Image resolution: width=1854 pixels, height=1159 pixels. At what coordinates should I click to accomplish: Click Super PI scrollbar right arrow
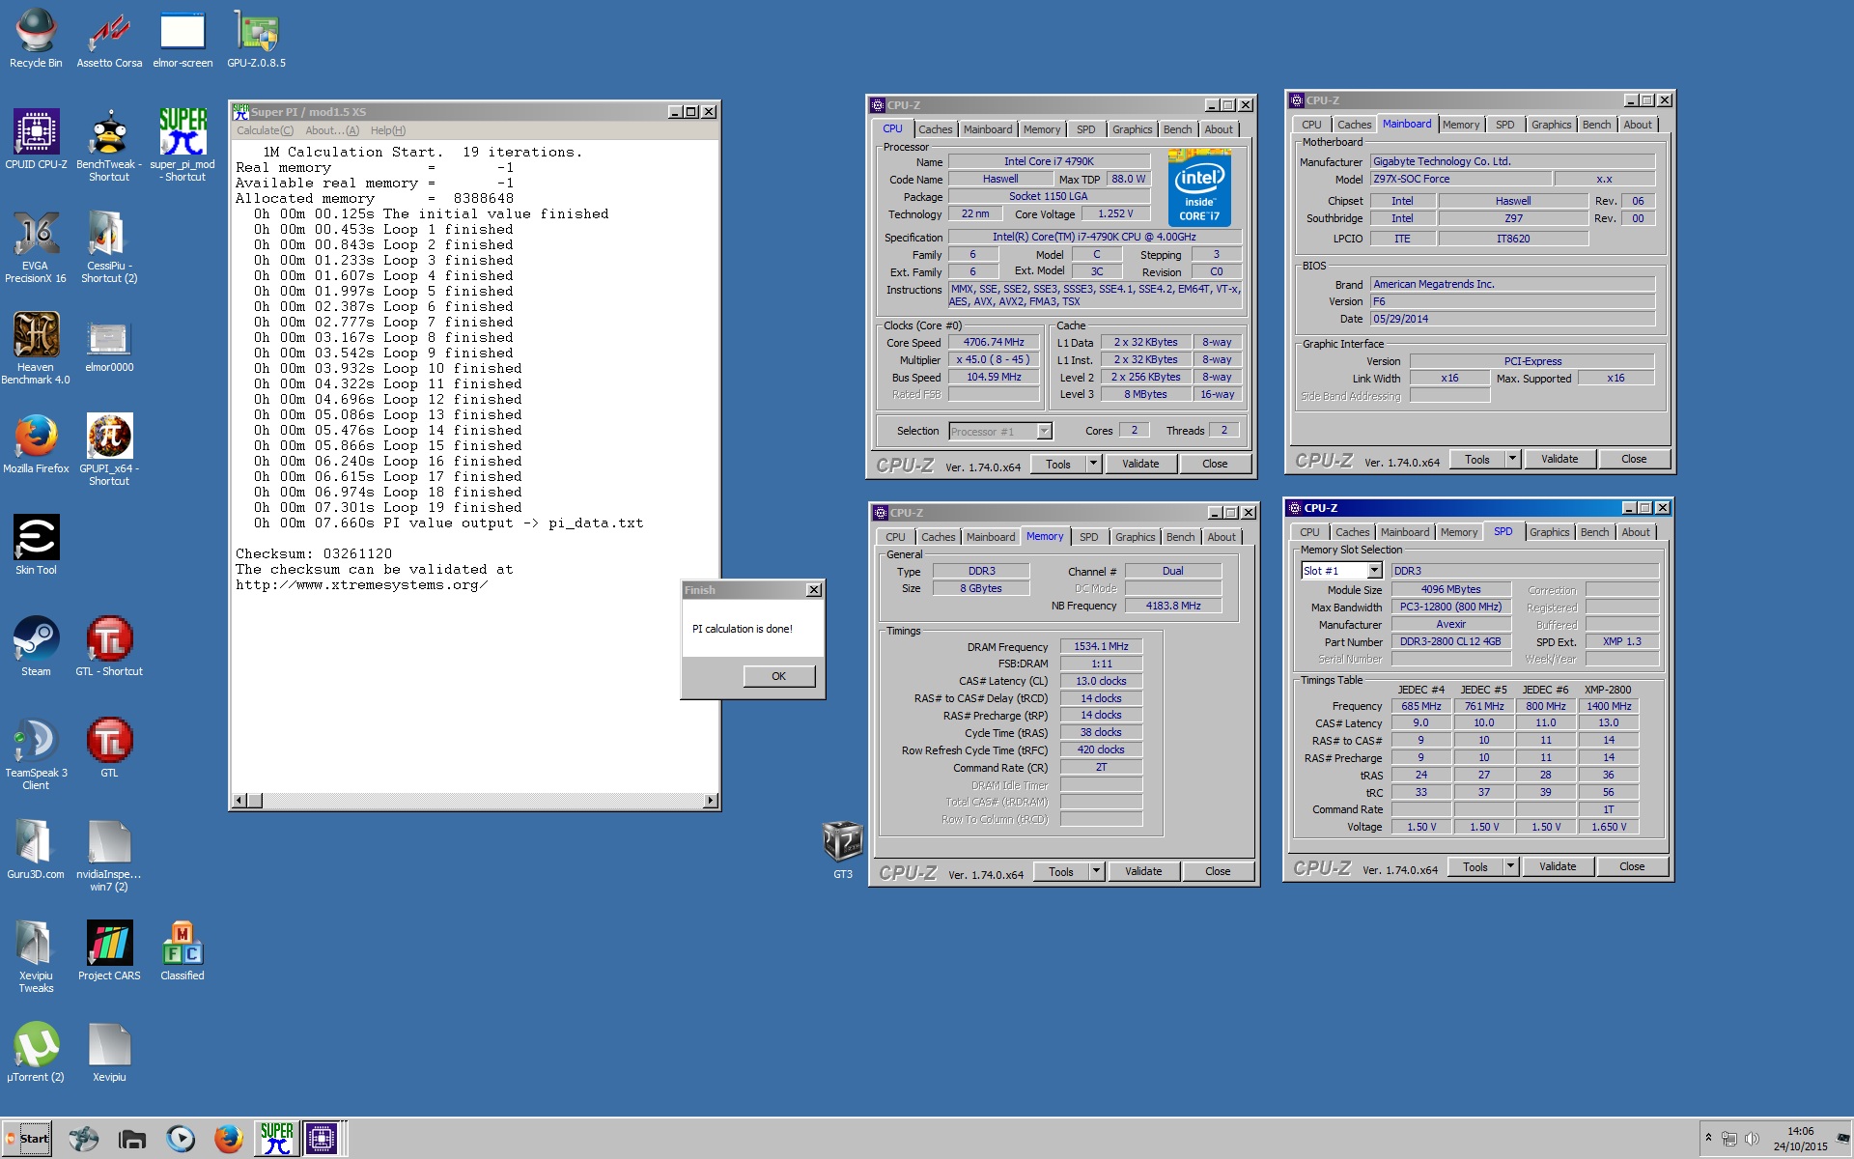tap(711, 801)
